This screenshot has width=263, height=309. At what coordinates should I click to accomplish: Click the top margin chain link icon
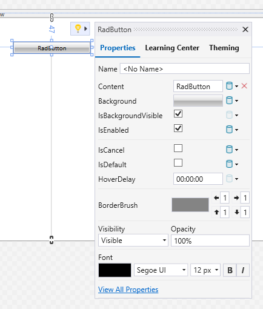[x=52, y=18]
